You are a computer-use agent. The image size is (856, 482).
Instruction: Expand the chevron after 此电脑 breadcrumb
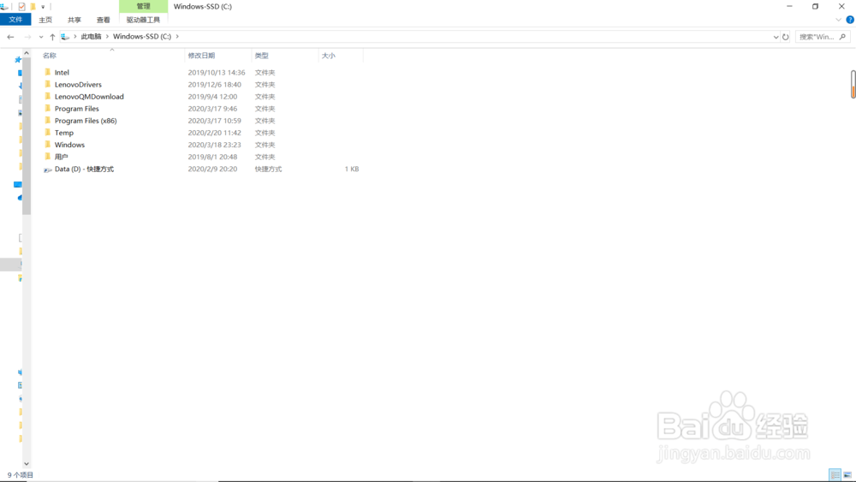(107, 37)
